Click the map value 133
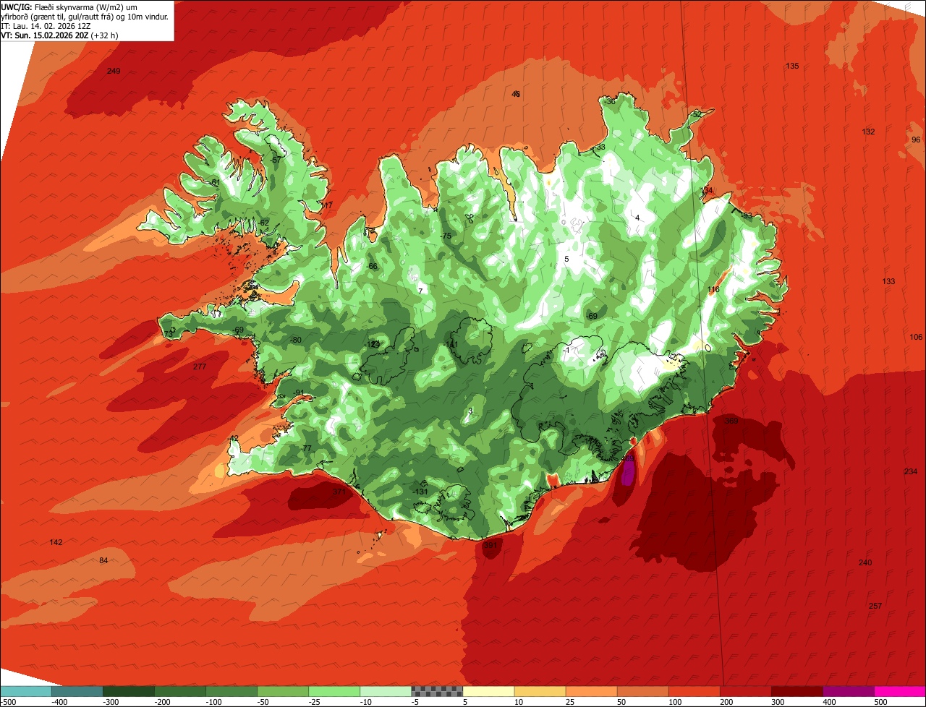The image size is (926, 707). pos(888,281)
